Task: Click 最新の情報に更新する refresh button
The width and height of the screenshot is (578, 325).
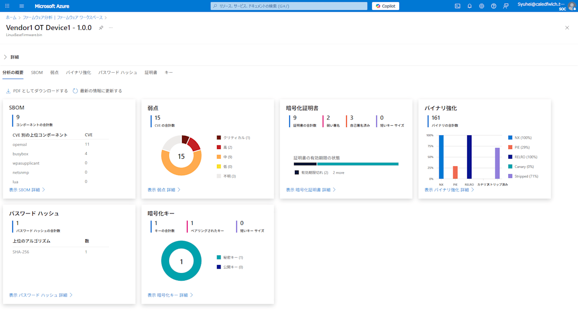Action: tap(97, 91)
